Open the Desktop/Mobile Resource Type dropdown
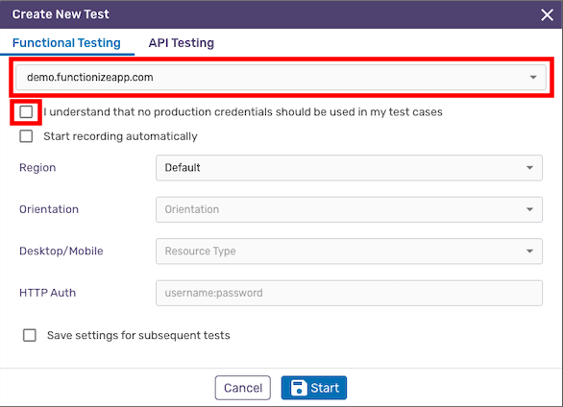The width and height of the screenshot is (563, 407). click(x=349, y=251)
